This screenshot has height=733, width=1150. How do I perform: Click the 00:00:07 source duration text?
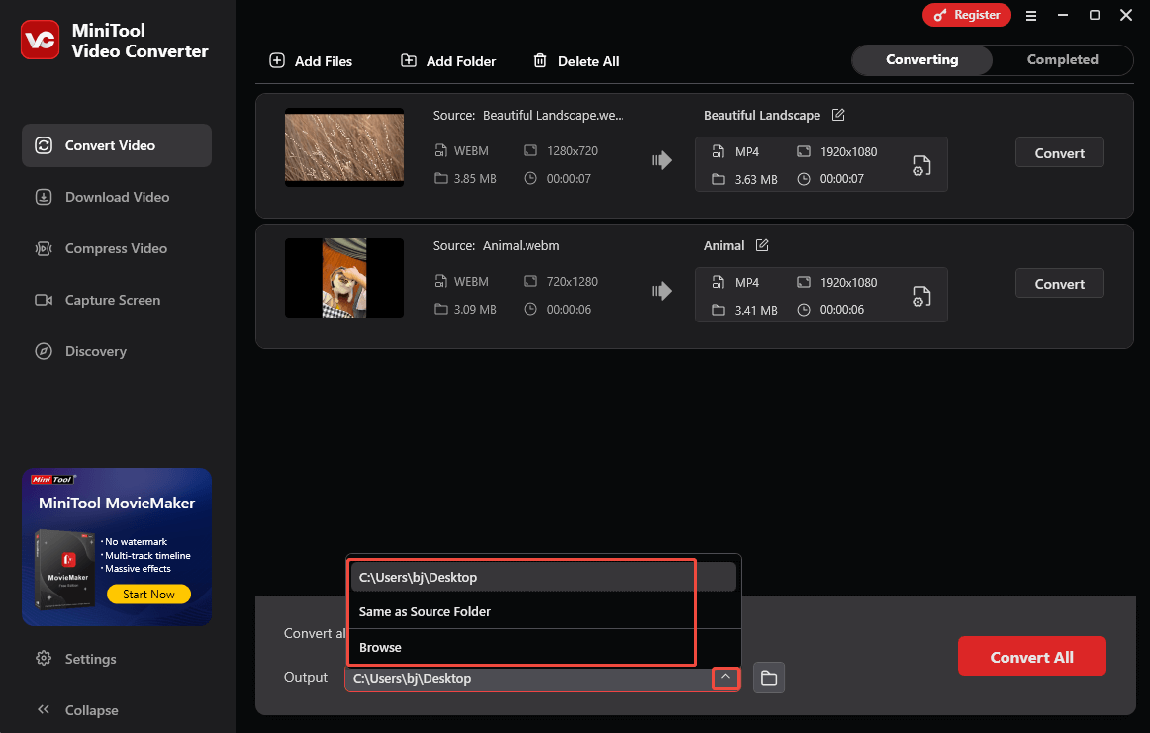click(568, 178)
